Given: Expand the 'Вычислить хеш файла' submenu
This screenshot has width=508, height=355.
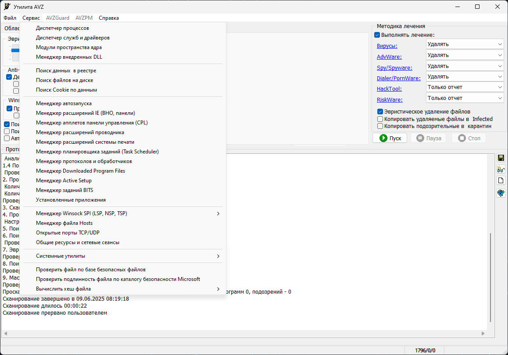Looking at the screenshot, I should coord(123,289).
